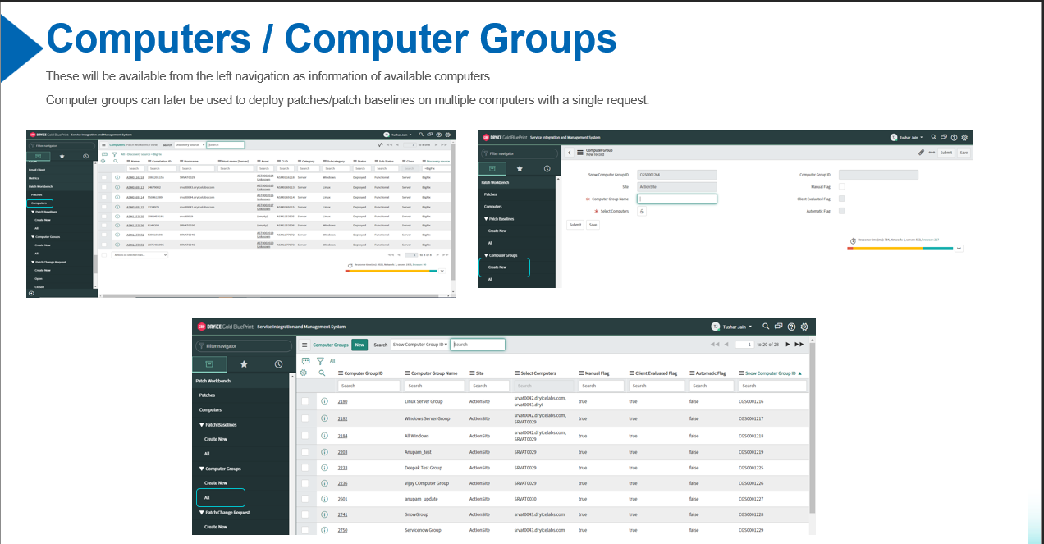Open Tushar Jain user menu in bottom header
The height and width of the screenshot is (544, 1044).
pos(733,327)
